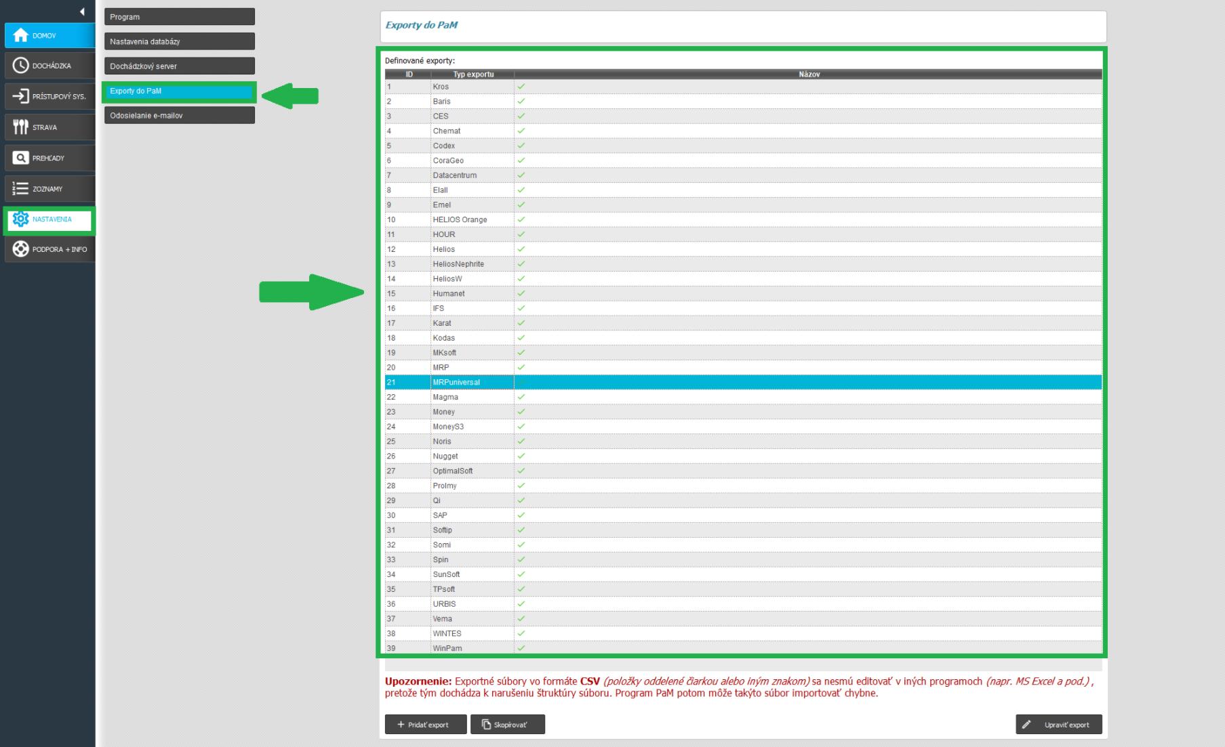The width and height of the screenshot is (1225, 747).
Task: Open Prehľady magnifier icon
Action: click(21, 158)
